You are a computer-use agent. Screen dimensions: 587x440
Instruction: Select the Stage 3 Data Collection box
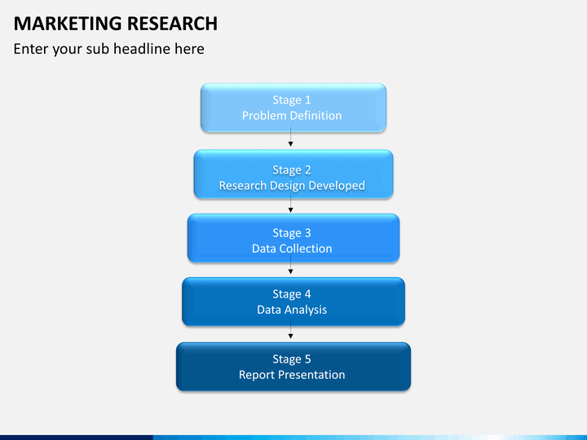point(293,238)
